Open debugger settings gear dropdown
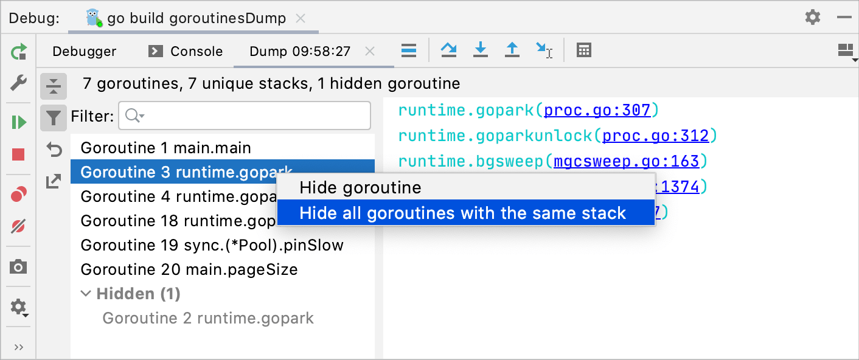This screenshot has width=859, height=360. (x=18, y=307)
